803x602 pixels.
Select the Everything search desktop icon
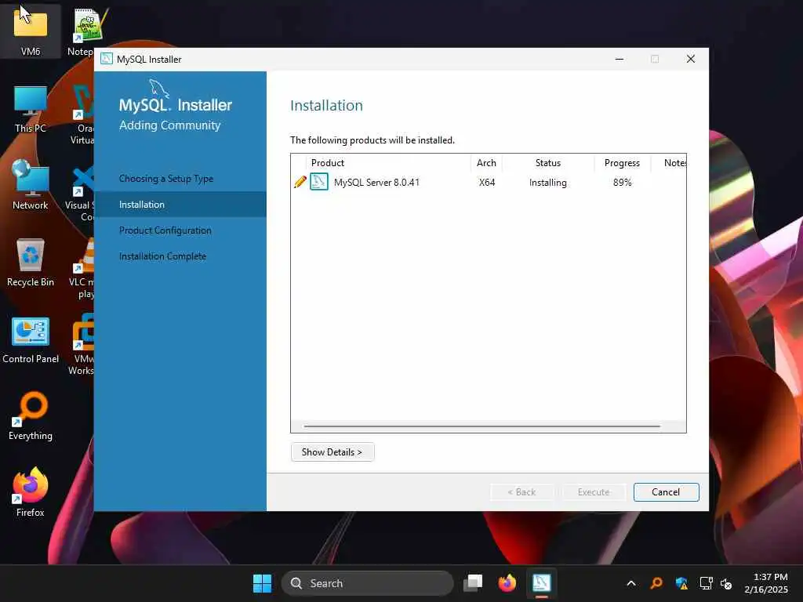31,415
